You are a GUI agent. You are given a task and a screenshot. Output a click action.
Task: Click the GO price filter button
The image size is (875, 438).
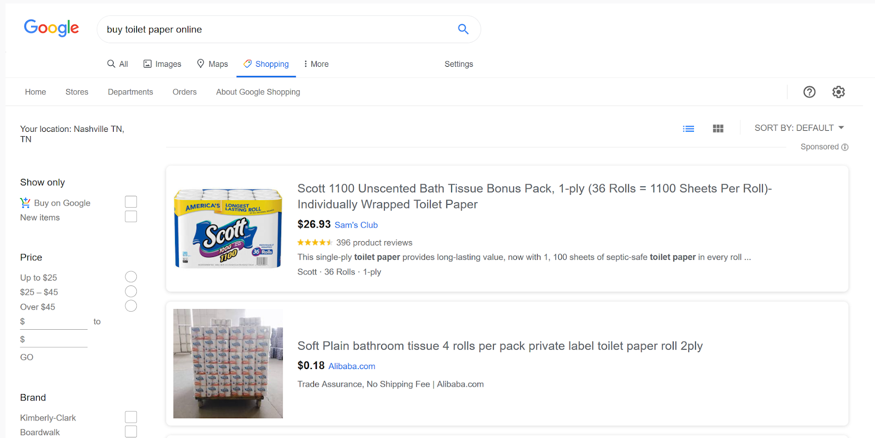tap(27, 357)
